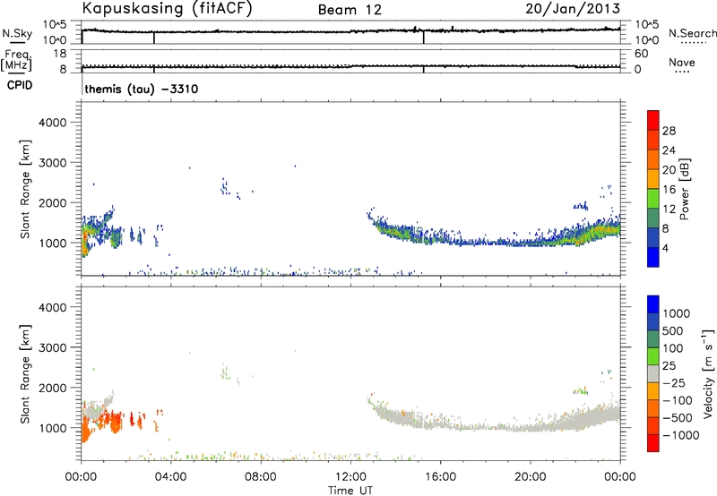Pick the gray -25 to 25 Velocity colorbar segment
The height and width of the screenshot is (496, 717).
(653, 373)
